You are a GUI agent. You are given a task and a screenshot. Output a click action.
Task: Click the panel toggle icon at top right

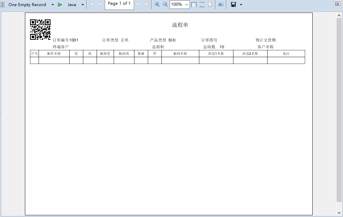click(338, 4)
